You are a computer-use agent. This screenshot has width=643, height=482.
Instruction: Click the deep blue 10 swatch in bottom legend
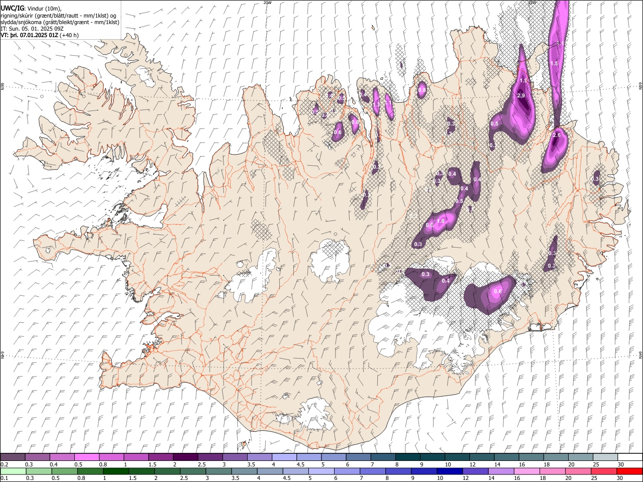pyautogui.click(x=449, y=471)
